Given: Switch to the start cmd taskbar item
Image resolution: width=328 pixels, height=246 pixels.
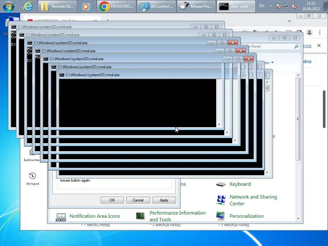Looking at the screenshot, I should click(236, 6).
